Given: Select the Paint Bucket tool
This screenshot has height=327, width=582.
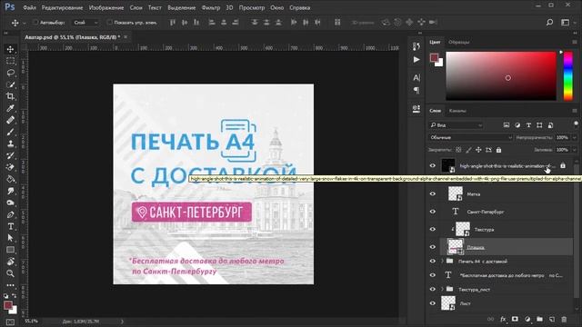Looking at the screenshot, I should click(10, 179).
